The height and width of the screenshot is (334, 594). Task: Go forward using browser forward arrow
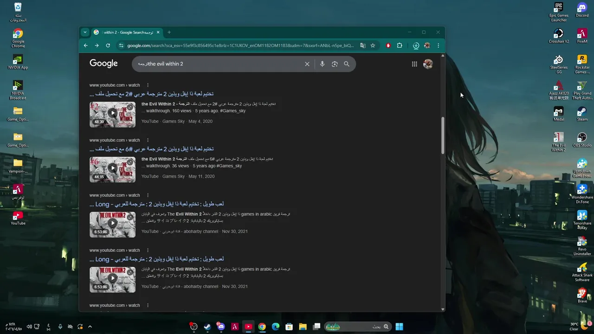(x=97, y=45)
